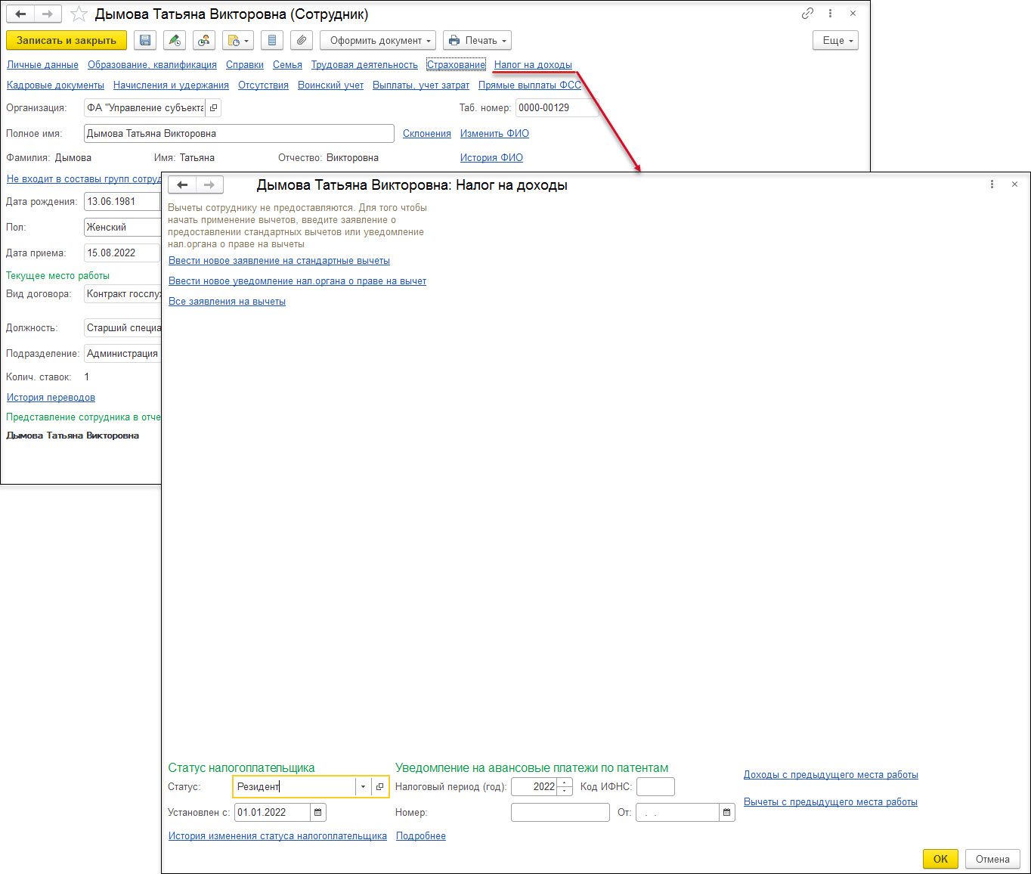Open the Трудовая деятельность section
The image size is (1031, 874).
pyautogui.click(x=364, y=65)
